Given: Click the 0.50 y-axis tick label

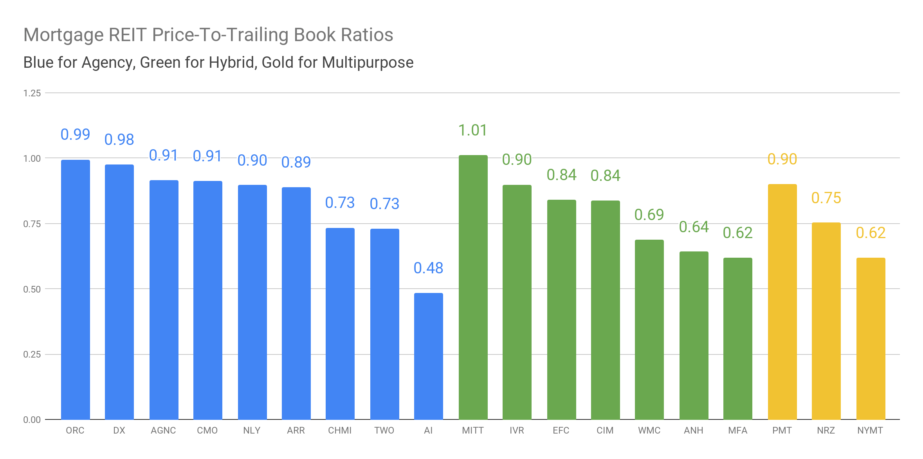Looking at the screenshot, I should (32, 289).
